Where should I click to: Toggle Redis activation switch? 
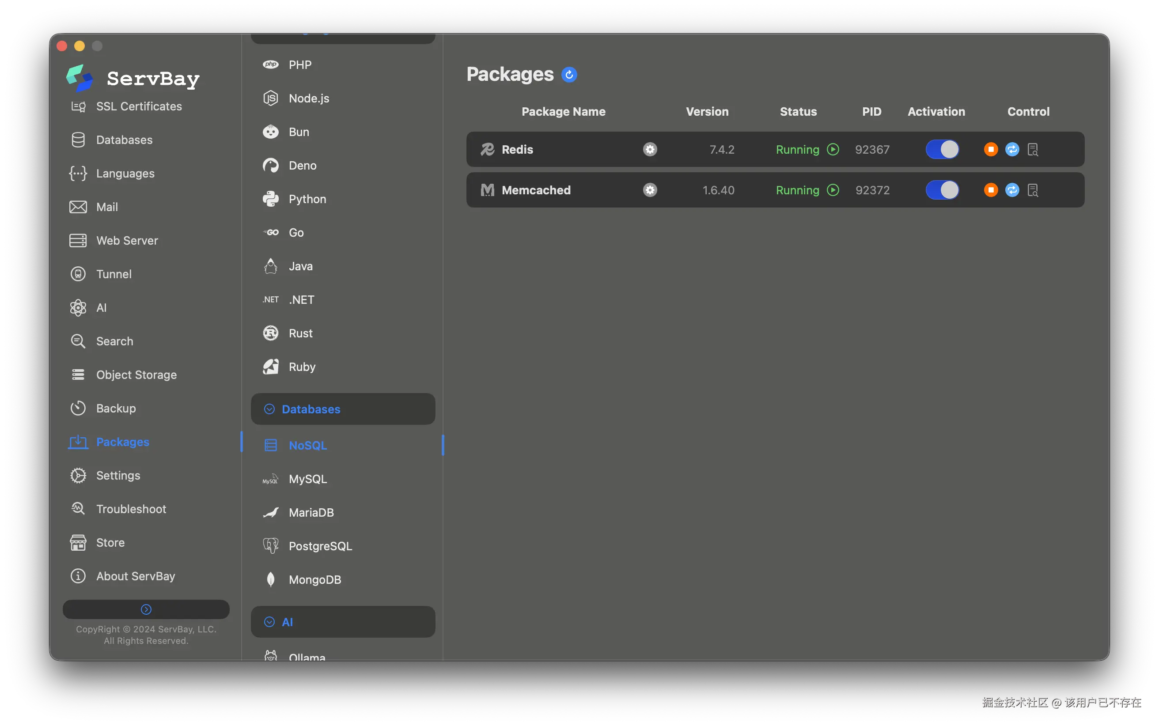pyautogui.click(x=942, y=149)
